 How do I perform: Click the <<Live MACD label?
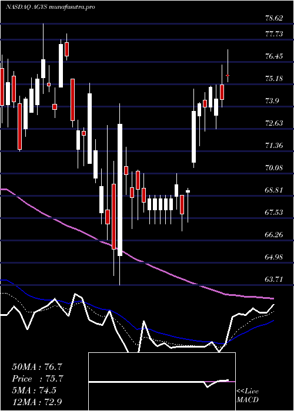pyautogui.click(x=248, y=396)
